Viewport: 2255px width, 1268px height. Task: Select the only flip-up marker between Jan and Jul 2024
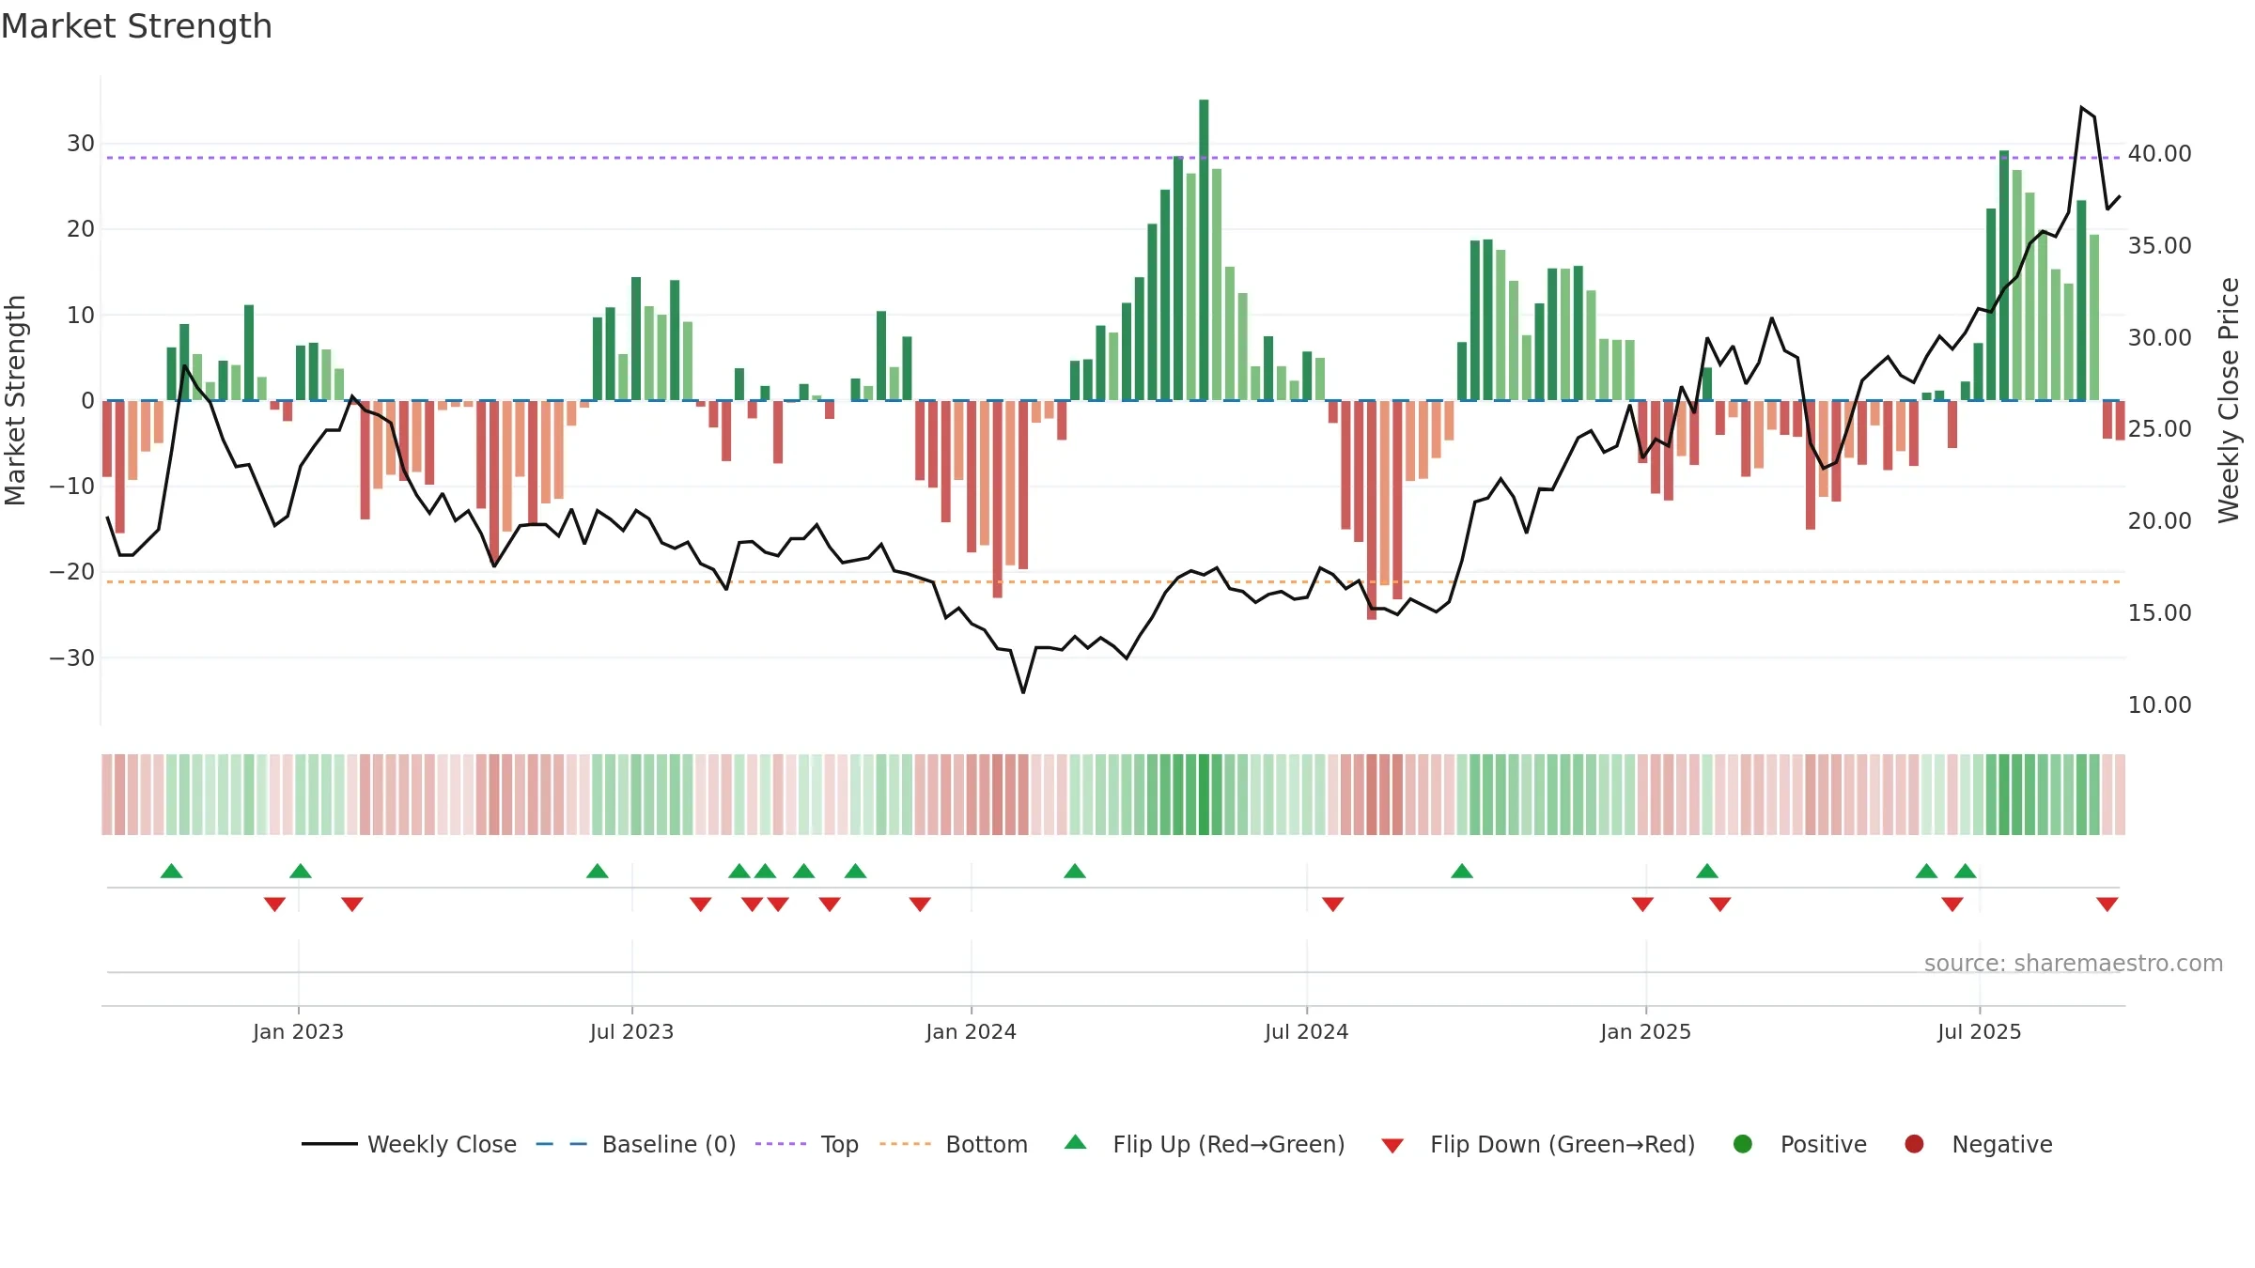(1075, 871)
